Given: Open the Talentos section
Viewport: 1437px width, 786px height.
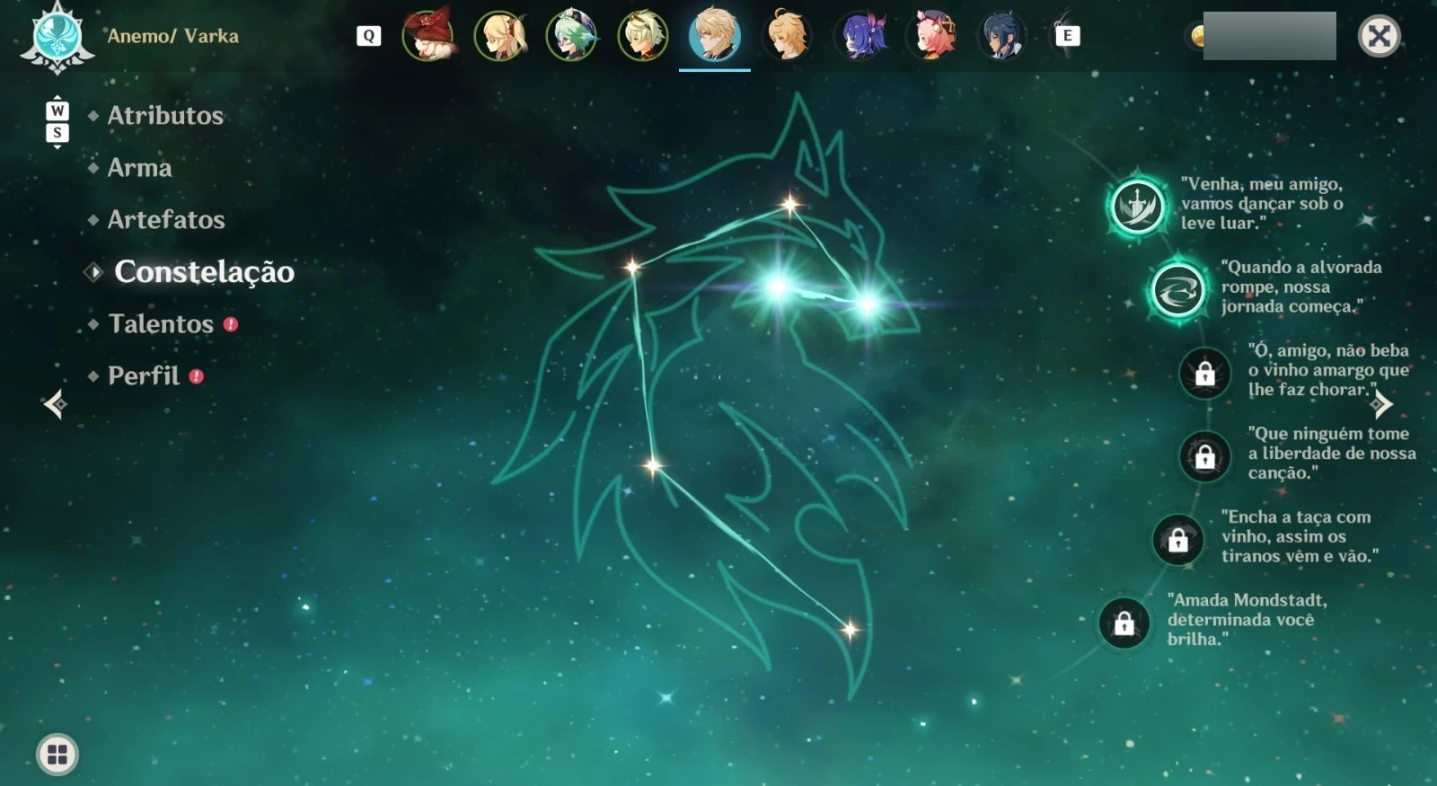Looking at the screenshot, I should [x=161, y=323].
